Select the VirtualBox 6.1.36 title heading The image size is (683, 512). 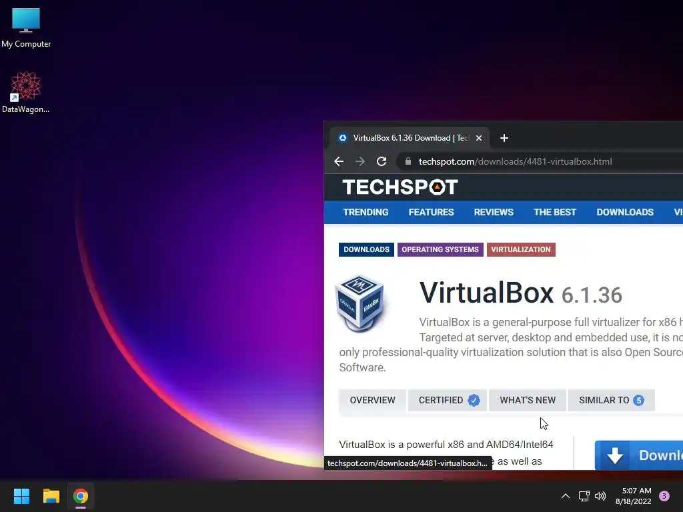pyautogui.click(x=520, y=293)
